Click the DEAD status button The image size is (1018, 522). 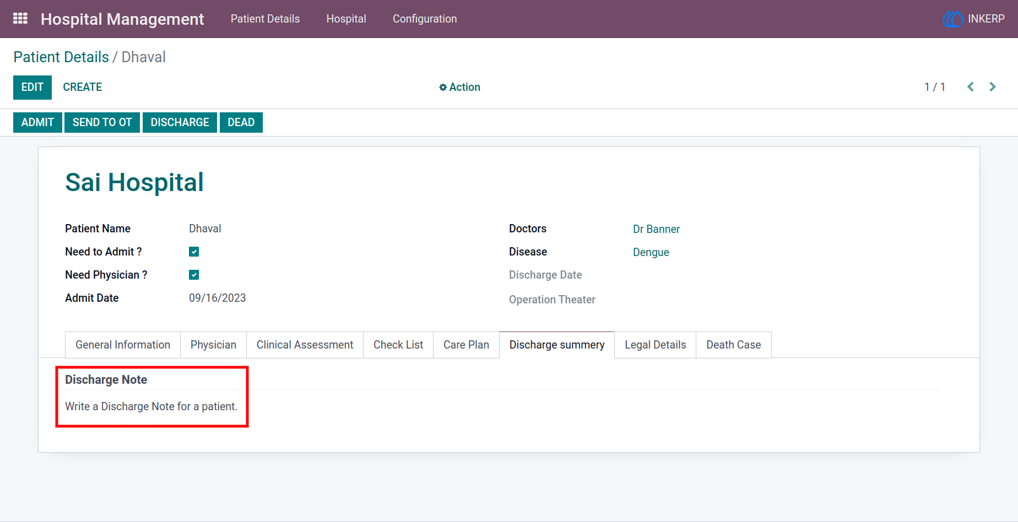coord(241,122)
